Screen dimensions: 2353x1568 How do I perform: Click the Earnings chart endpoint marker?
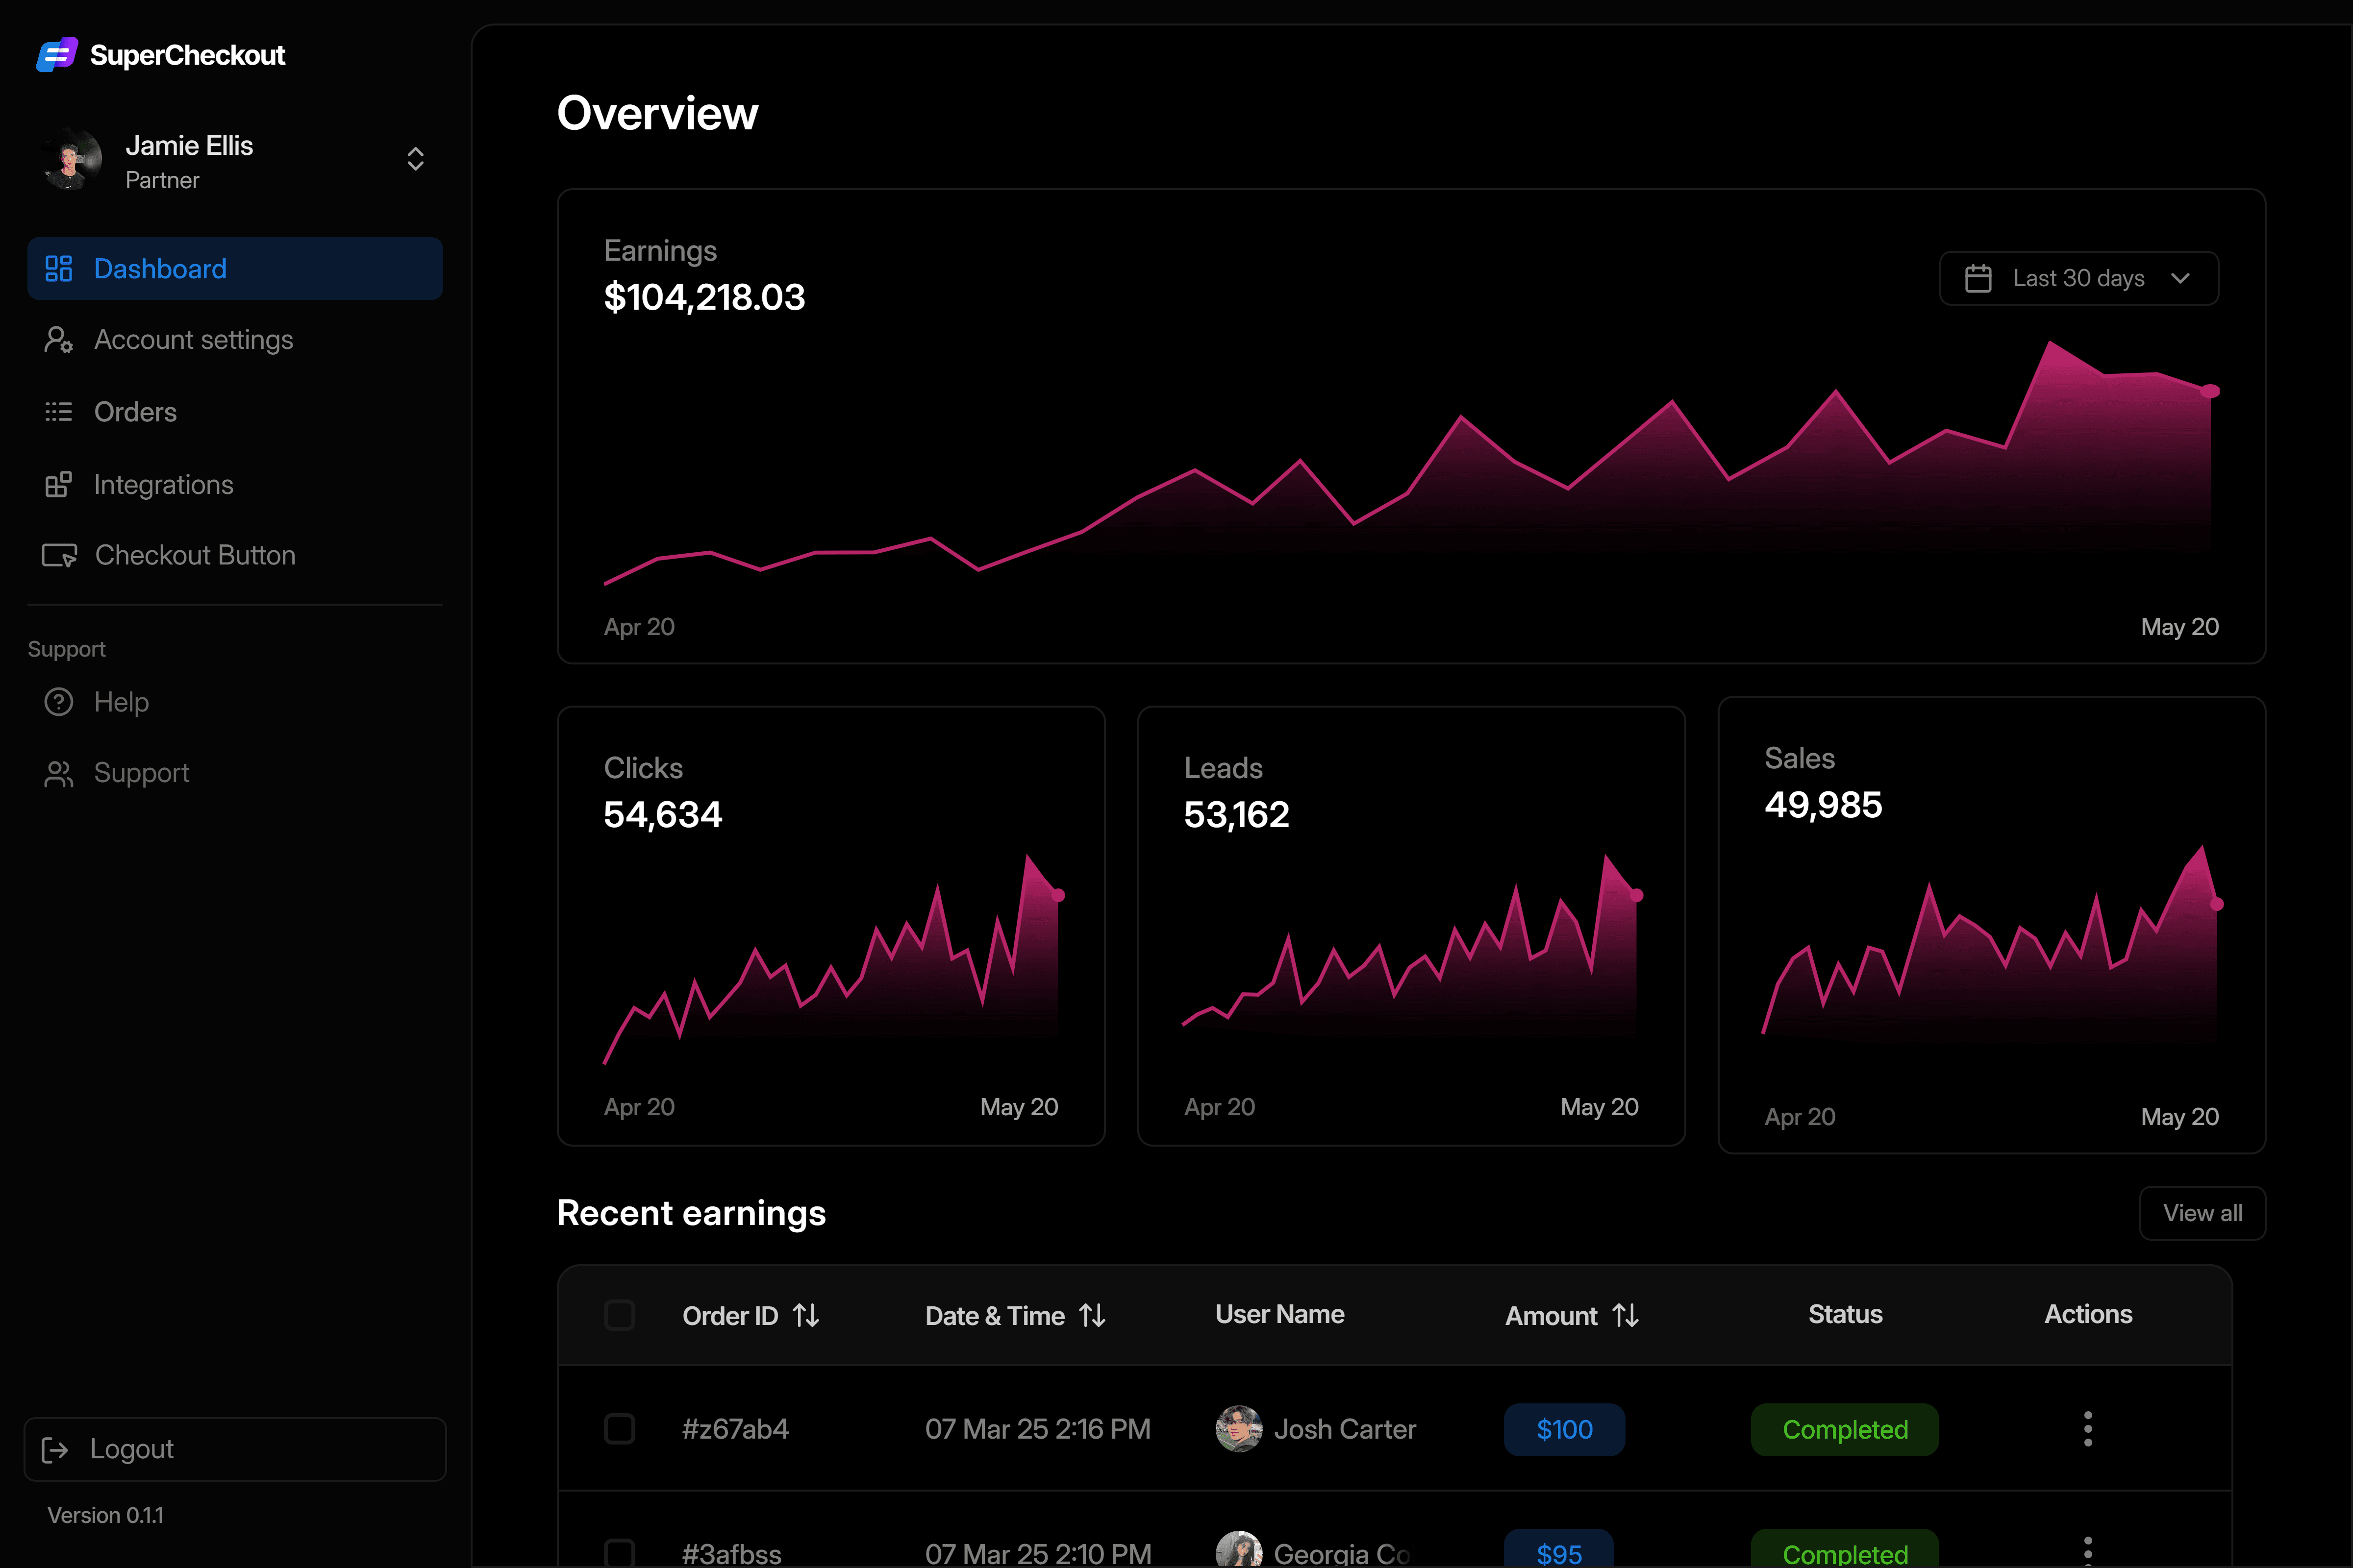point(2210,391)
